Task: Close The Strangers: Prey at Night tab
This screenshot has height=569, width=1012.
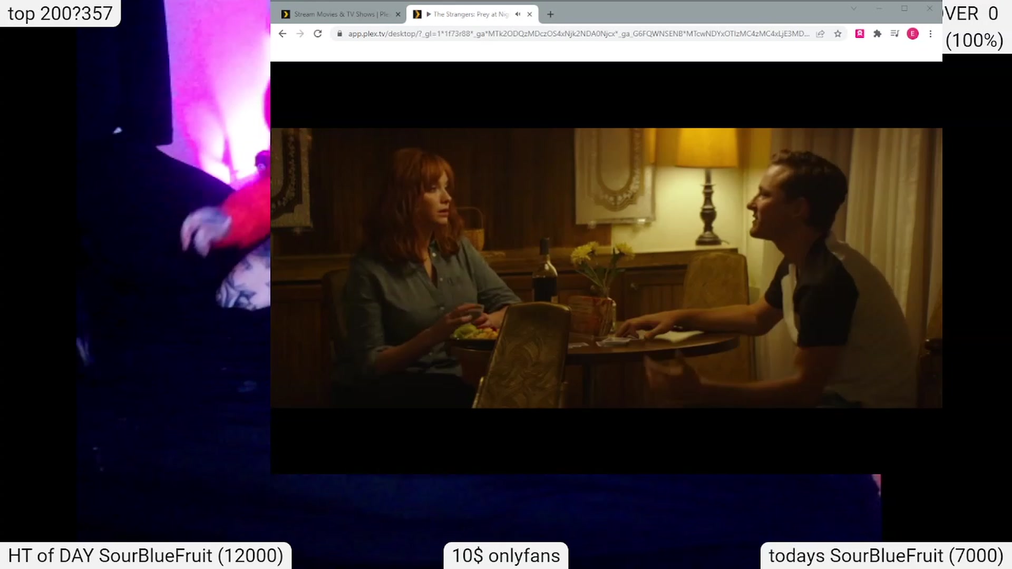Action: 530,14
